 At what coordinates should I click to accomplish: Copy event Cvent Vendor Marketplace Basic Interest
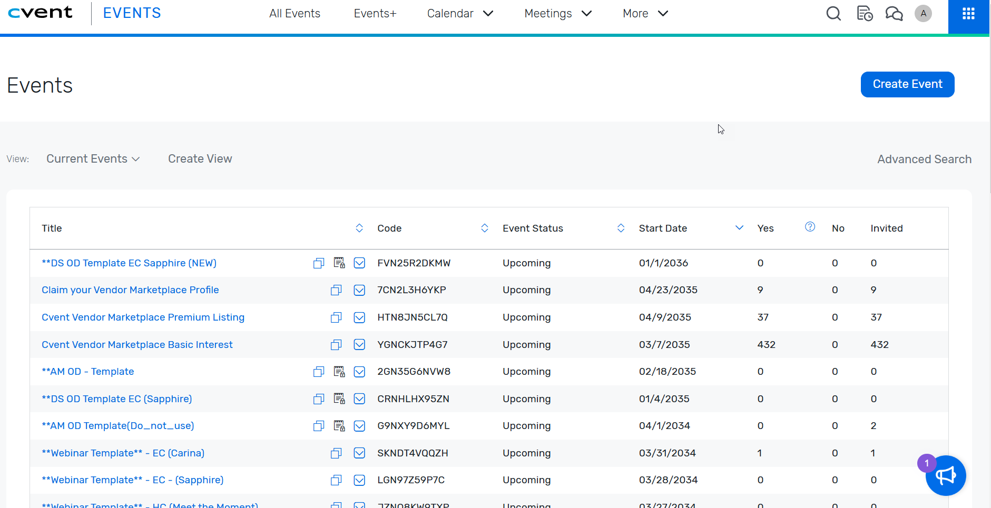pos(336,345)
